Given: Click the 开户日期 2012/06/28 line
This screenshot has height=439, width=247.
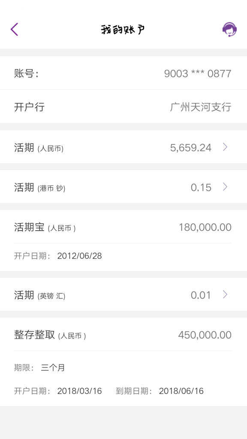Looking at the screenshot, I should [x=58, y=256].
